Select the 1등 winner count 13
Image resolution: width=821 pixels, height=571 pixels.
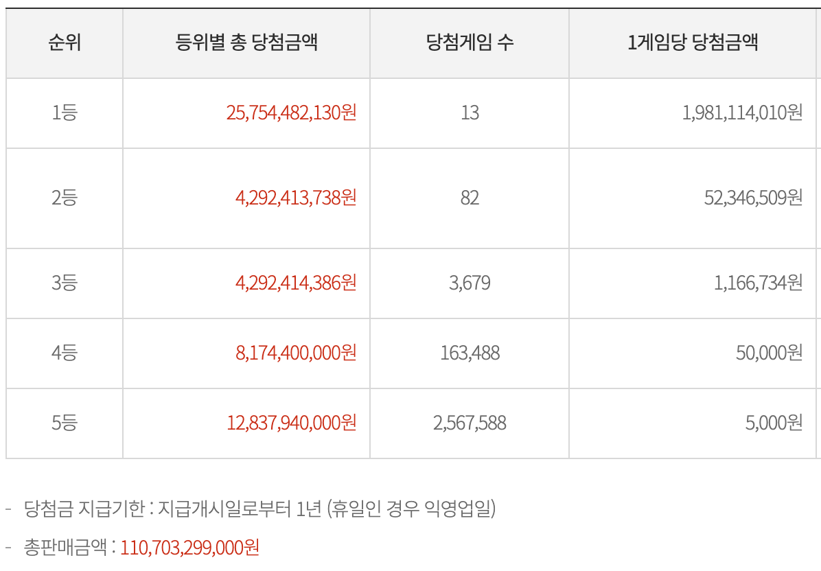(x=470, y=113)
